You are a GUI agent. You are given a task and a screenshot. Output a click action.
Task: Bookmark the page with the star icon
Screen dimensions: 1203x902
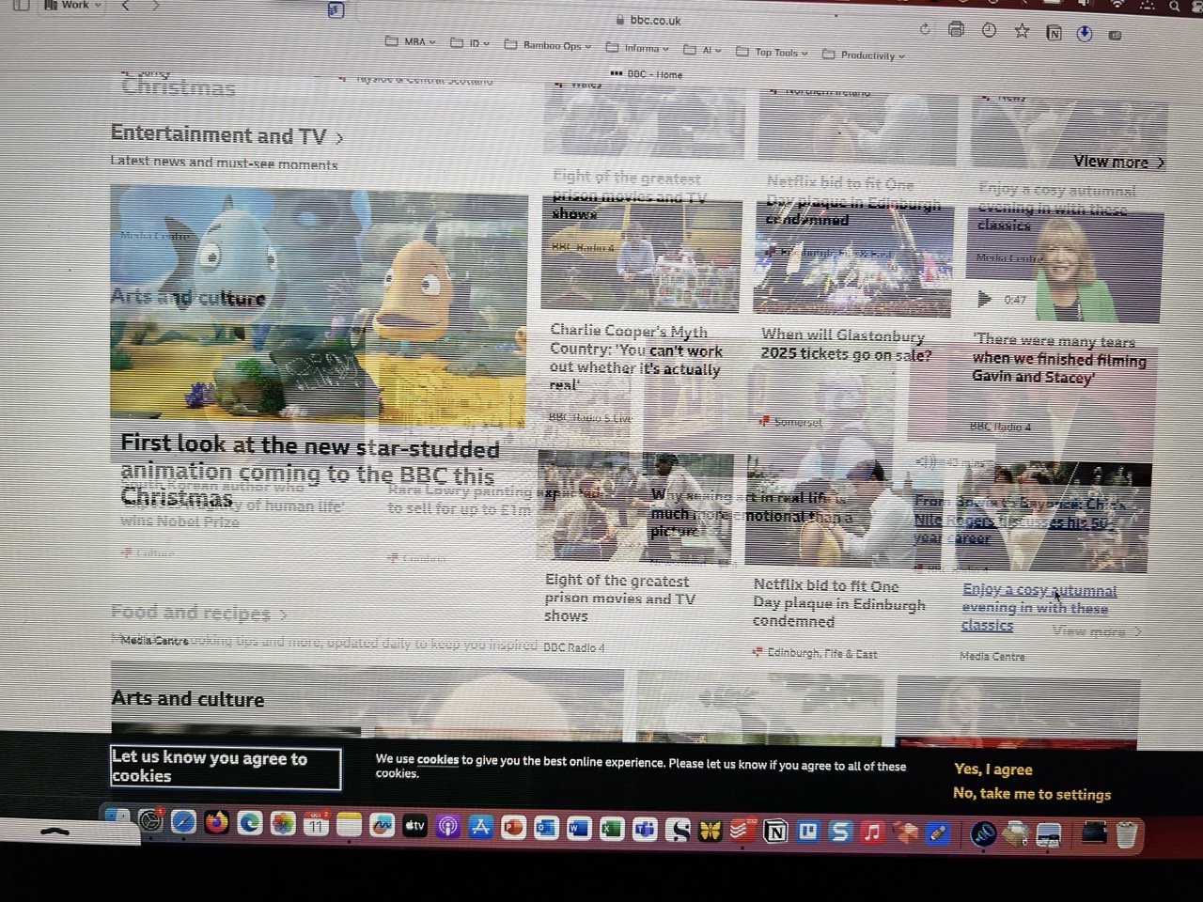(x=1022, y=31)
